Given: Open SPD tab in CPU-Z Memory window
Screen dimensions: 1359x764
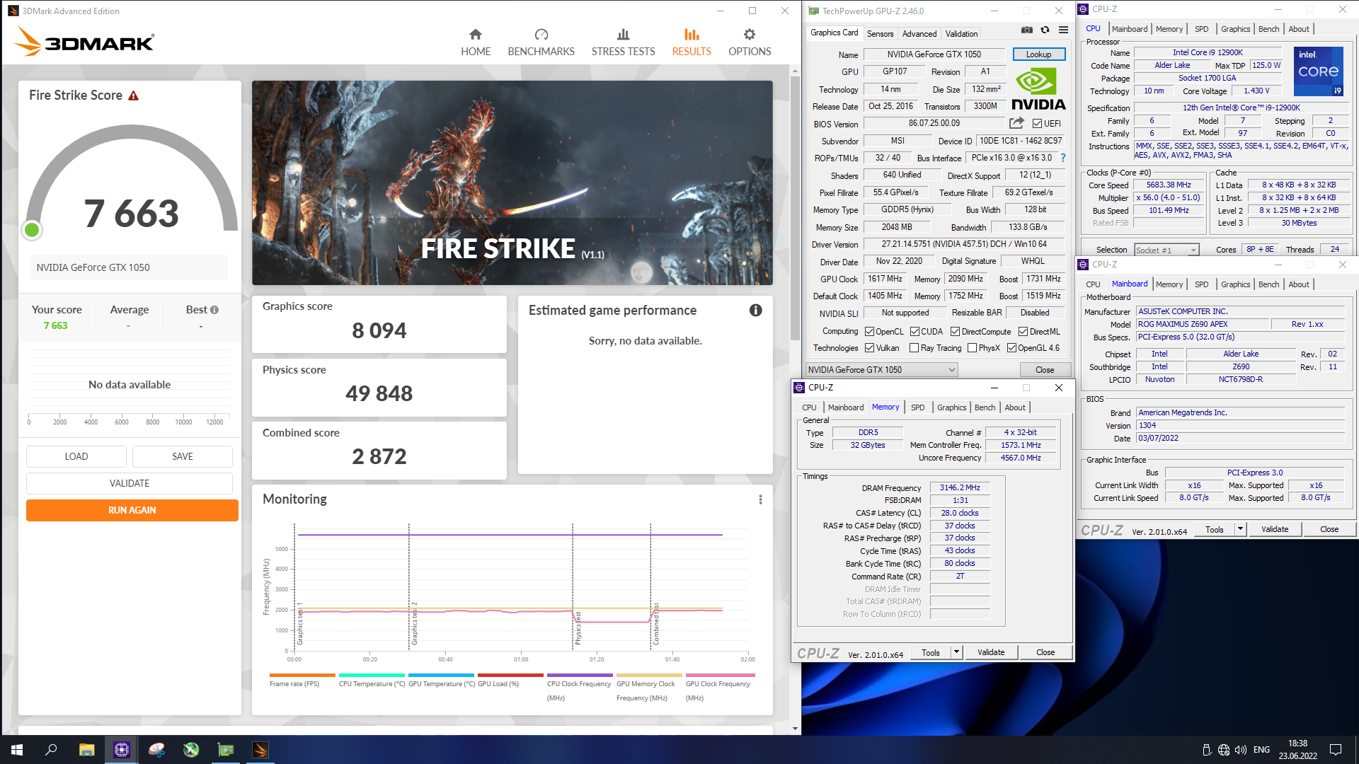Looking at the screenshot, I should click(x=917, y=407).
